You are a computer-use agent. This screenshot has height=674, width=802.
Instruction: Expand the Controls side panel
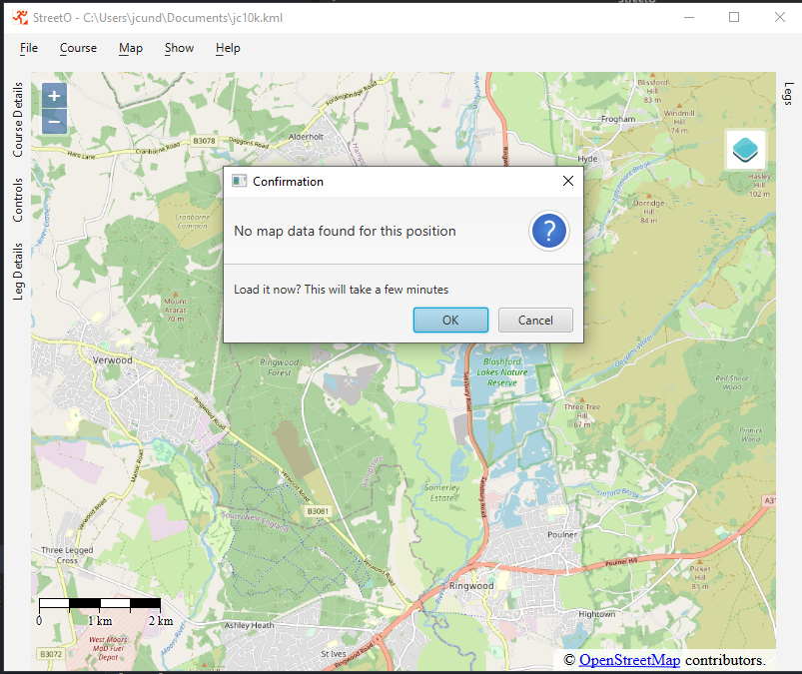click(17, 200)
